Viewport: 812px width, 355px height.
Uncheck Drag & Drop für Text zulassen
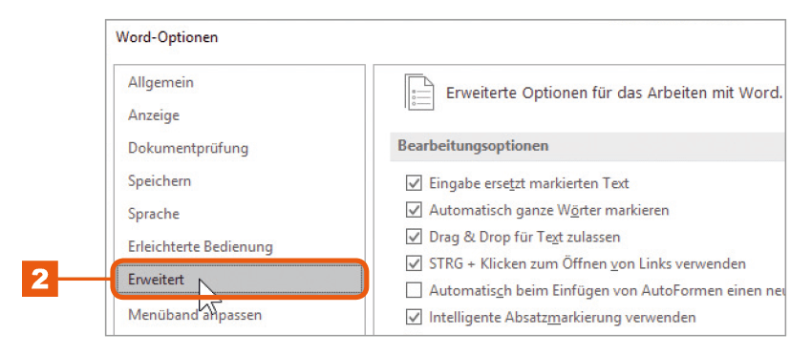[x=414, y=237]
